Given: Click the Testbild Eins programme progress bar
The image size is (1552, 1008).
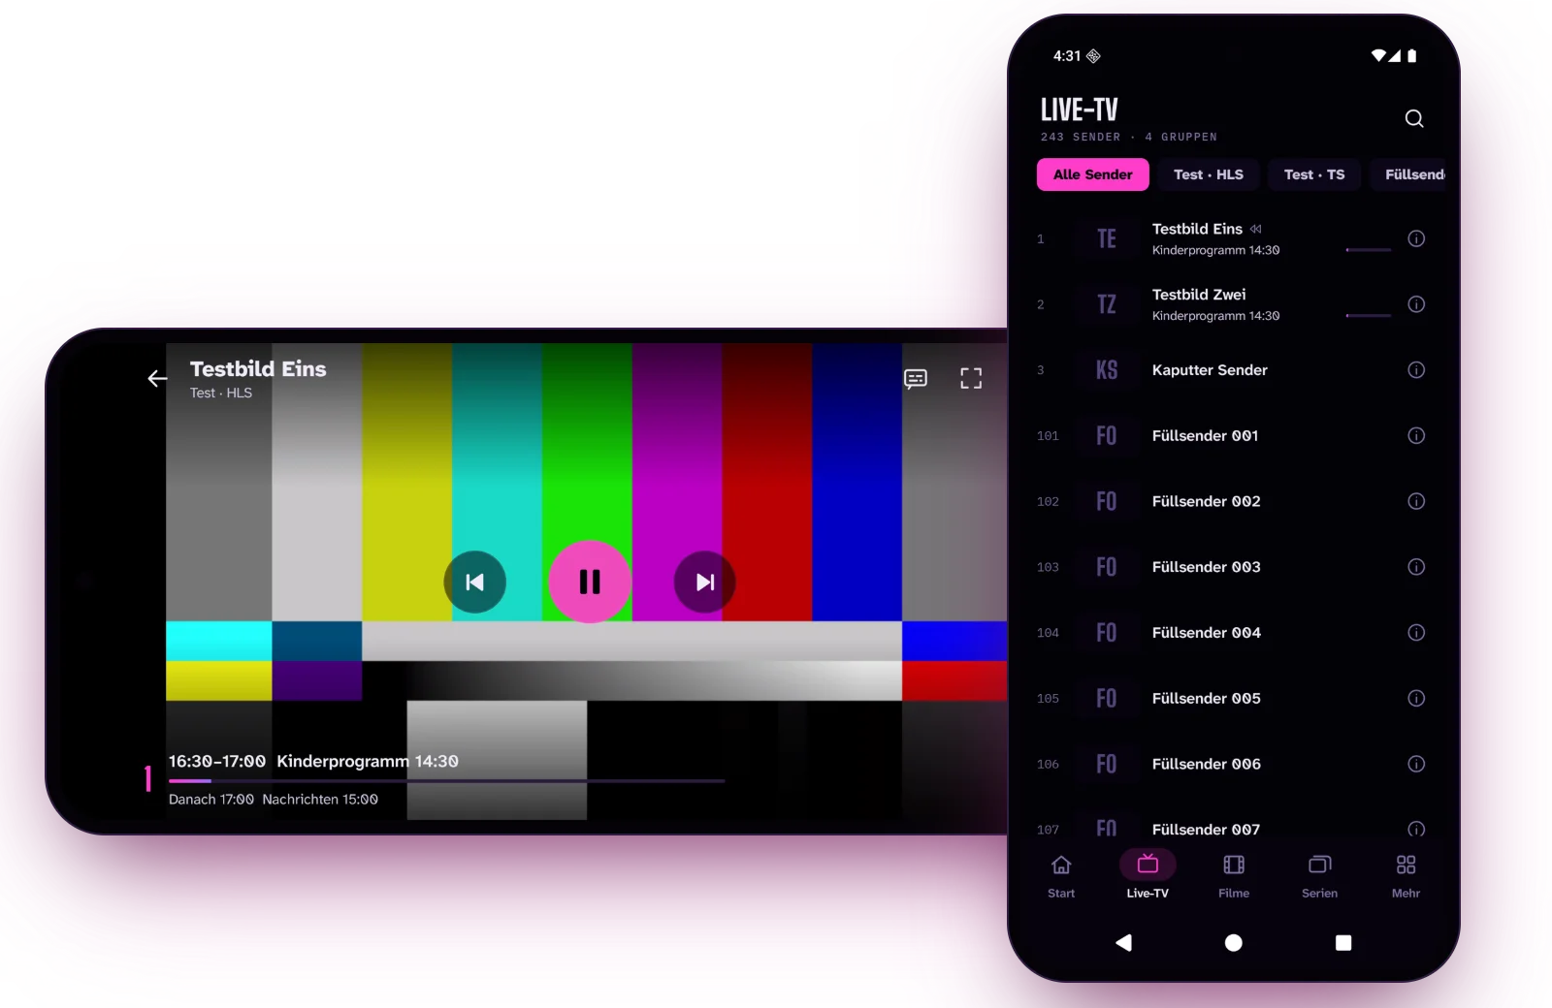Looking at the screenshot, I should pyautogui.click(x=1369, y=250).
